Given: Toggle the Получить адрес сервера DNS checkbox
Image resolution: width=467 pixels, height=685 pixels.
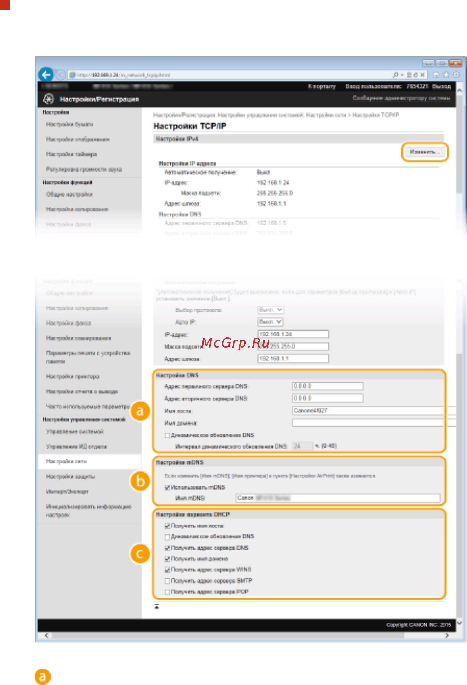Looking at the screenshot, I should pyautogui.click(x=167, y=548).
